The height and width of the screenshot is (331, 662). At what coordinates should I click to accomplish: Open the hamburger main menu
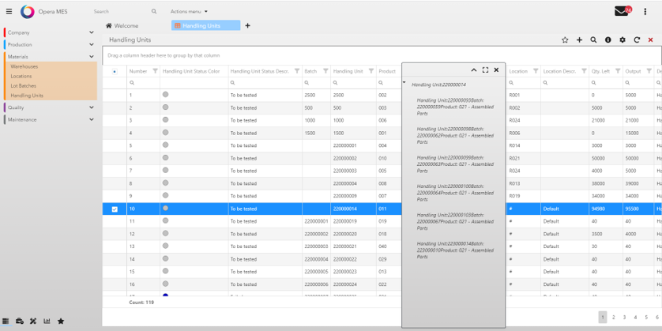(9, 11)
